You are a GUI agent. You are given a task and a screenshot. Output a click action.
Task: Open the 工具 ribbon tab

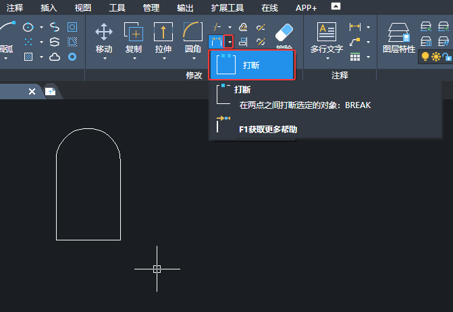(x=117, y=8)
